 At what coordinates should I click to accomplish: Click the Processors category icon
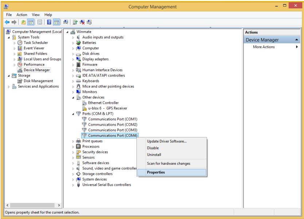78,146
